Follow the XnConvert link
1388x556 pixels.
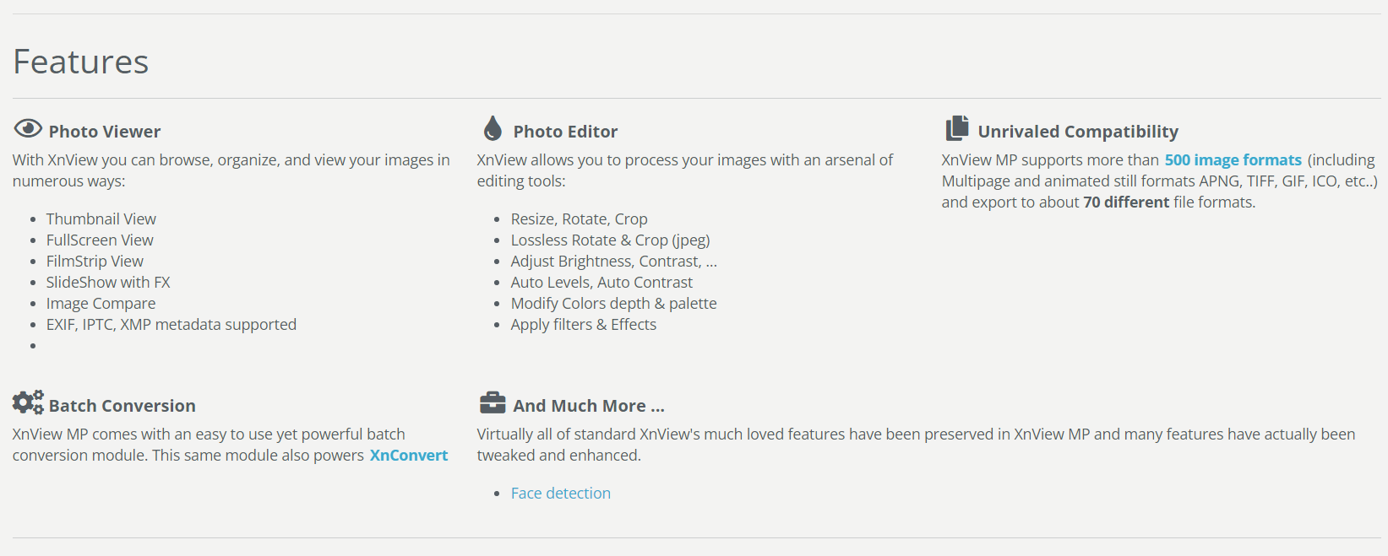coord(409,456)
